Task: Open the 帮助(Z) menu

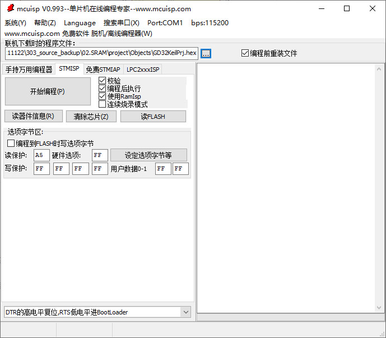Action: click(45, 22)
